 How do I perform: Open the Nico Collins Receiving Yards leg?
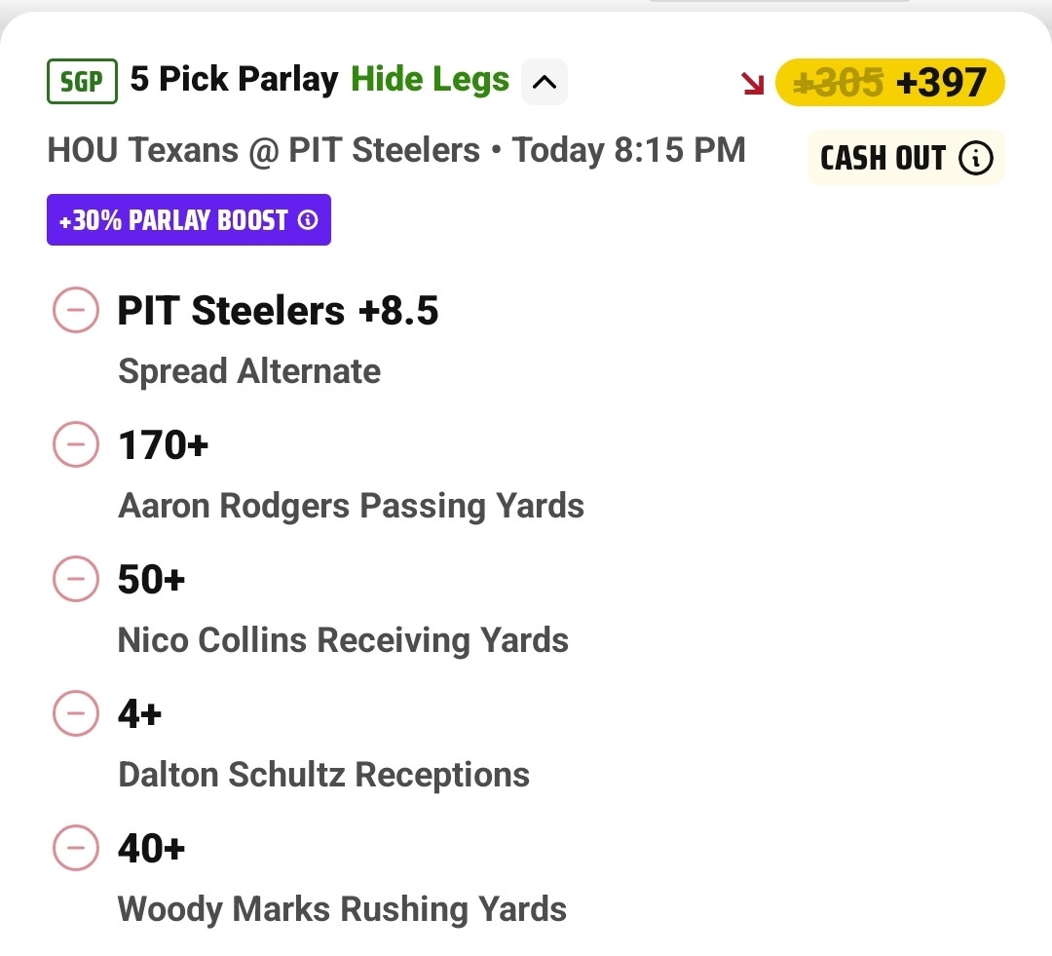pos(343,640)
